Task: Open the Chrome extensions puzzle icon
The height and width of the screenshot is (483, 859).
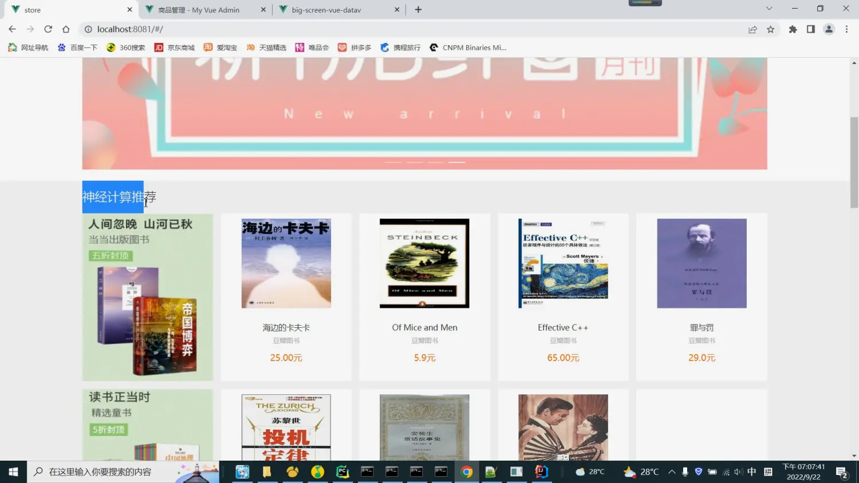Action: [793, 29]
